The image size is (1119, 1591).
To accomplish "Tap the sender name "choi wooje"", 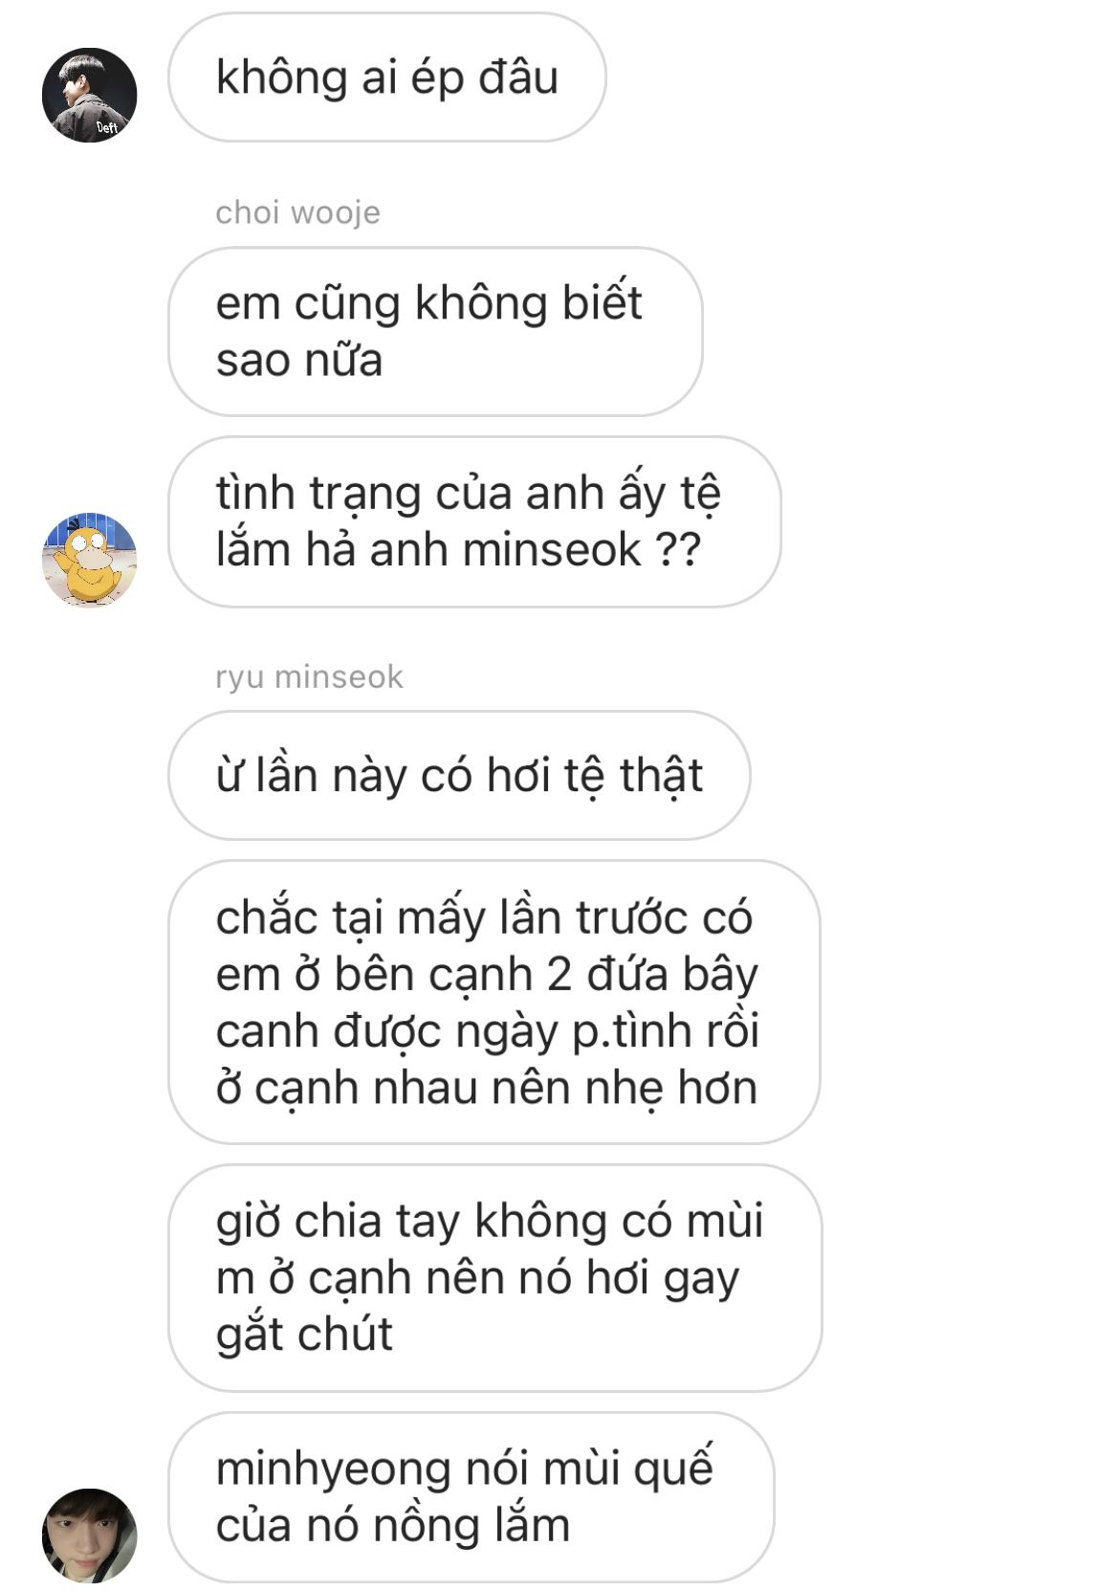I will 297,212.
